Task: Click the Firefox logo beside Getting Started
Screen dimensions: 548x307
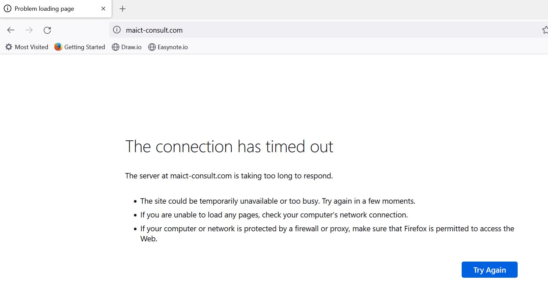Action: pos(58,47)
